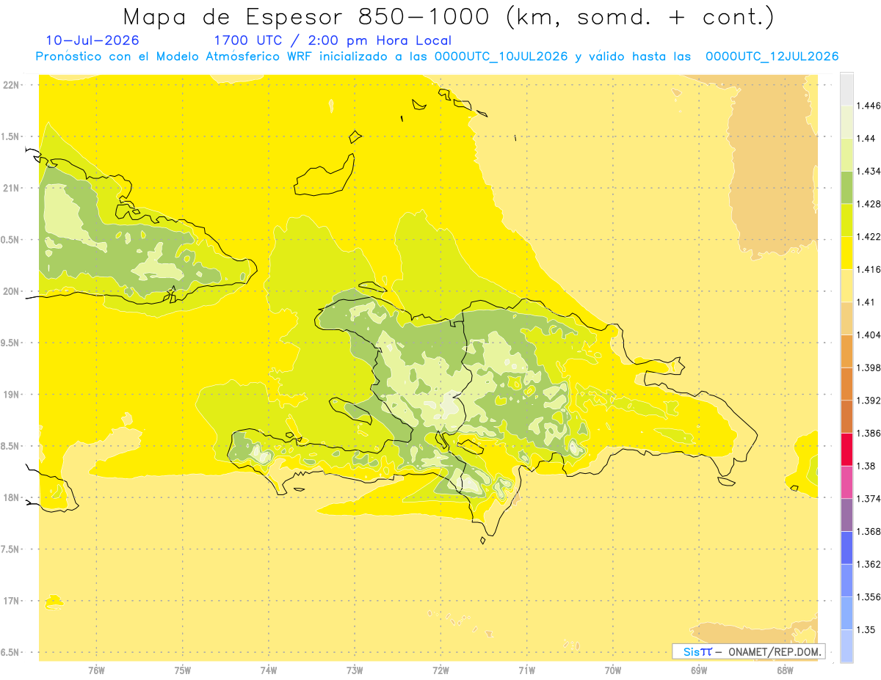The image size is (881, 680).
Task: Click the colorbar value '1.434'
Action: coord(869,171)
